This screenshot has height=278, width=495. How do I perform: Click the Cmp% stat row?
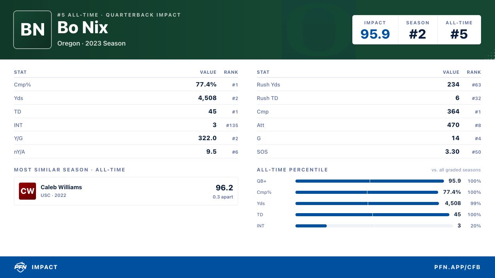click(x=126, y=85)
